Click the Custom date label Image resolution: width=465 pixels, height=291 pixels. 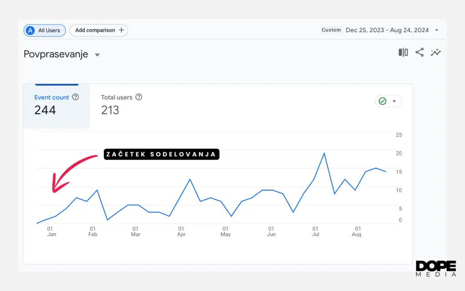[x=331, y=30]
